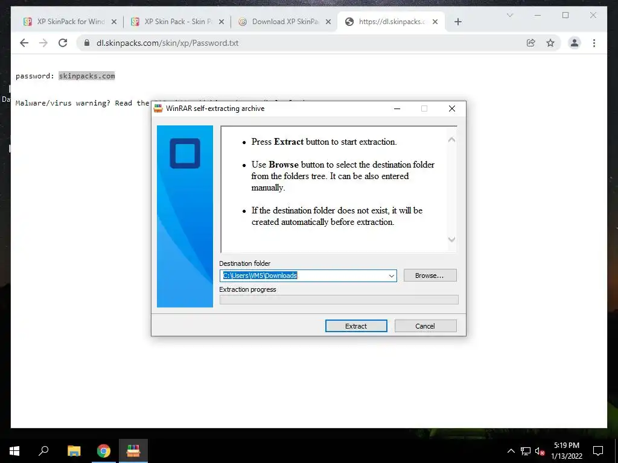Open the Chrome profile avatar menu
This screenshot has width=618, height=463.
tap(575, 43)
